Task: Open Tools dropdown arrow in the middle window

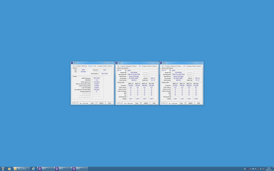Action: point(141,103)
